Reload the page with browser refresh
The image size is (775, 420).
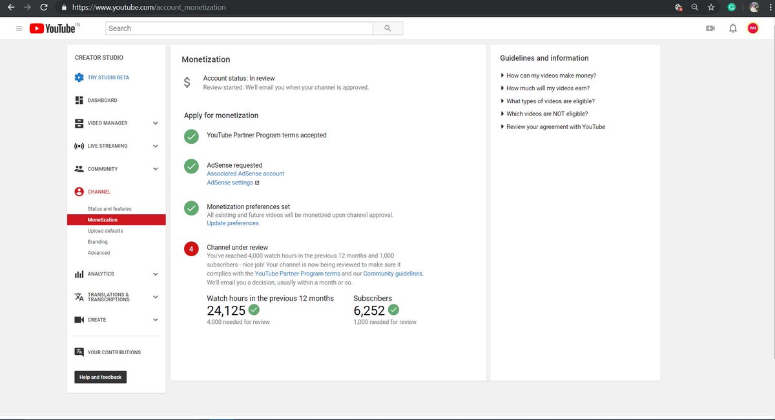[44, 8]
